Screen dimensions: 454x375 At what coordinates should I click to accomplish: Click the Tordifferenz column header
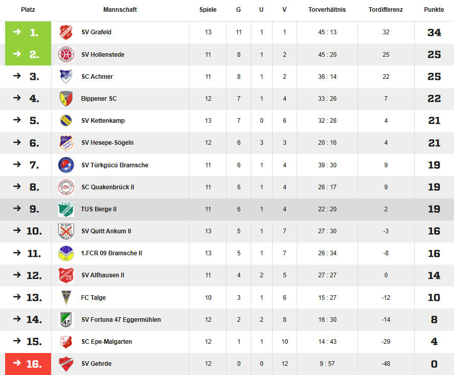coord(386,10)
